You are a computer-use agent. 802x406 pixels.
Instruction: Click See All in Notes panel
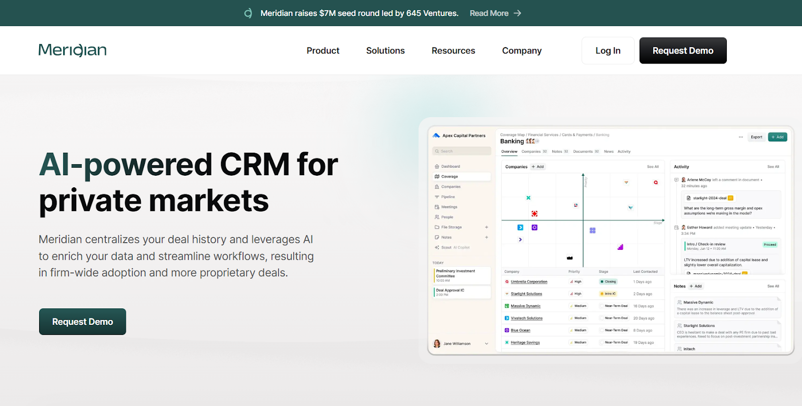tap(773, 286)
